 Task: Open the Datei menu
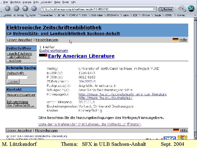coord(6,2)
